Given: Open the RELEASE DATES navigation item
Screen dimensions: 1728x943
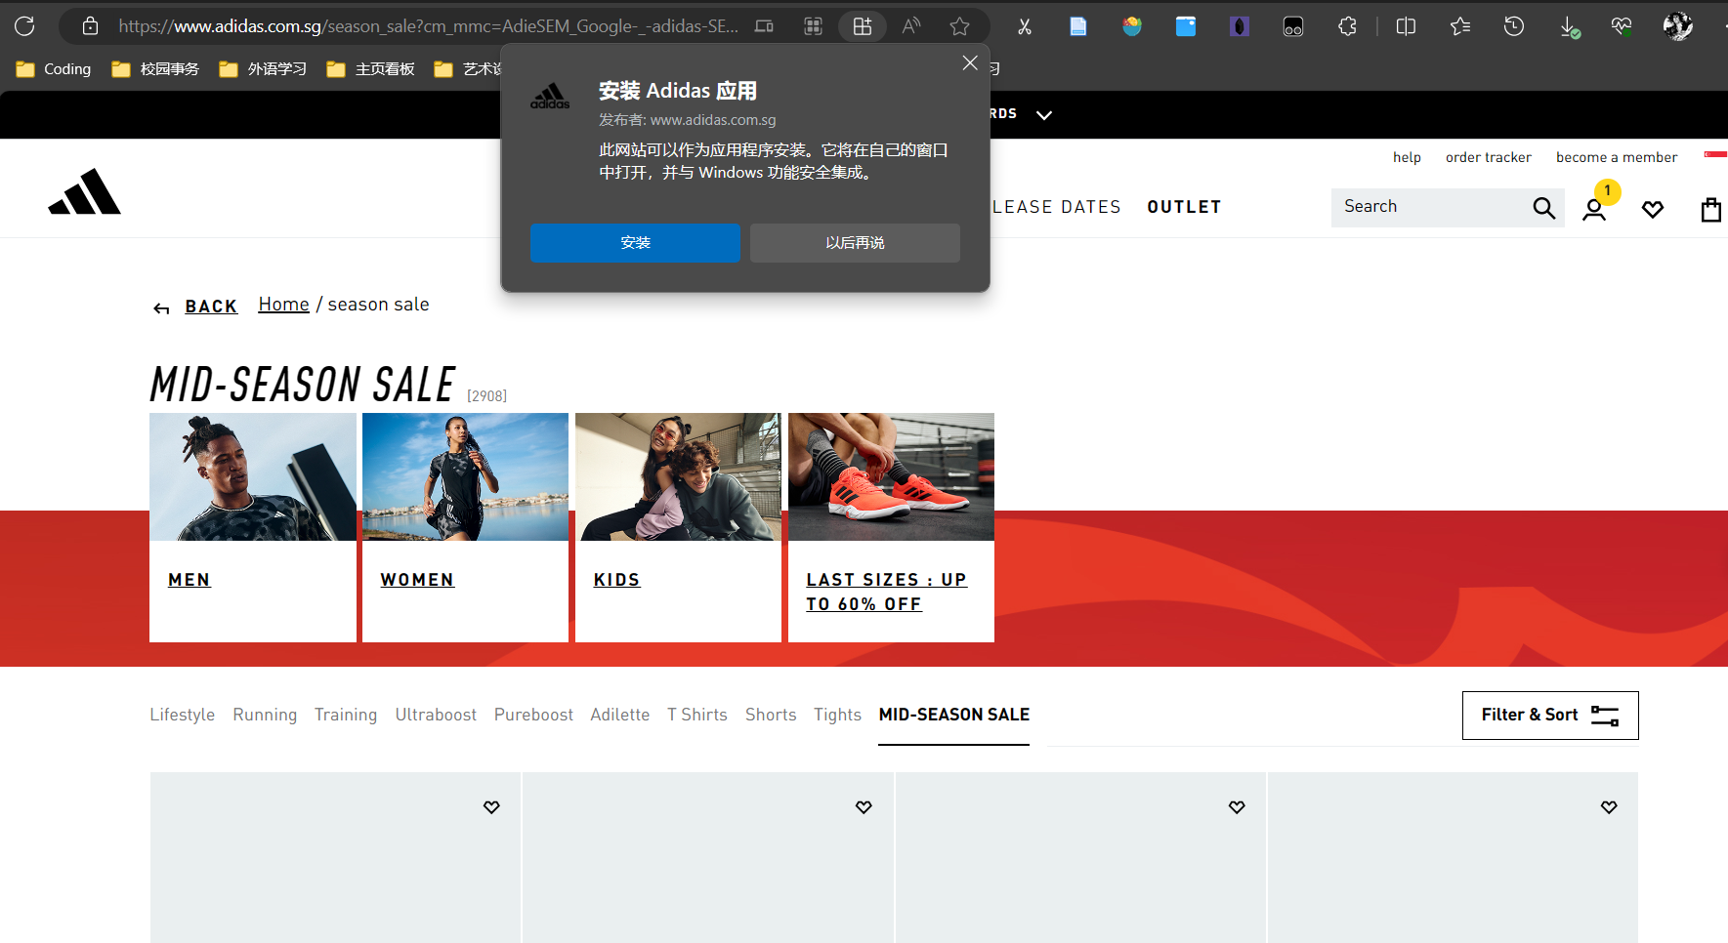Looking at the screenshot, I should 1057,207.
